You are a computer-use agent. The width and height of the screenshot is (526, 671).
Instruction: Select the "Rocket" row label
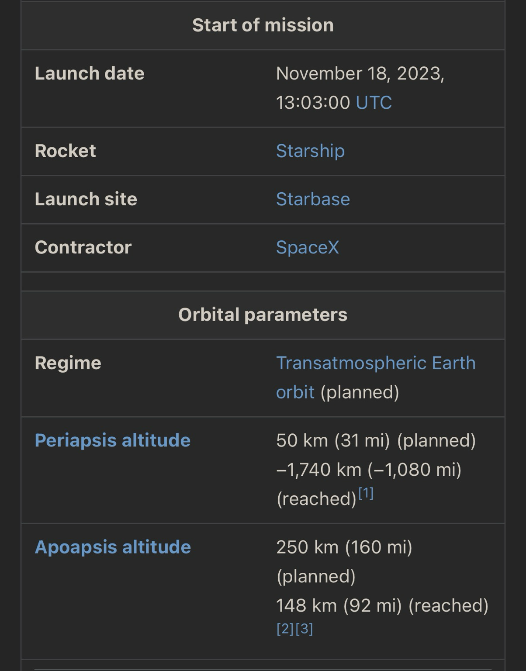pyautogui.click(x=65, y=151)
